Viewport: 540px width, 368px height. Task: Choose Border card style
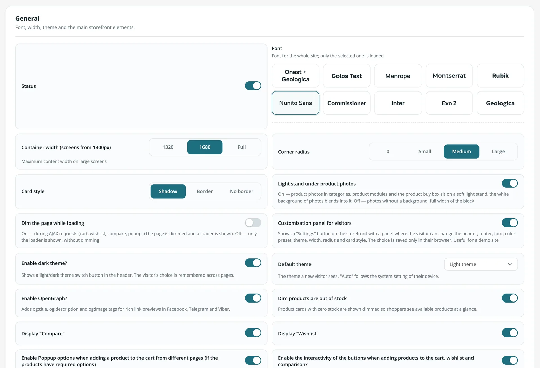pyautogui.click(x=205, y=191)
